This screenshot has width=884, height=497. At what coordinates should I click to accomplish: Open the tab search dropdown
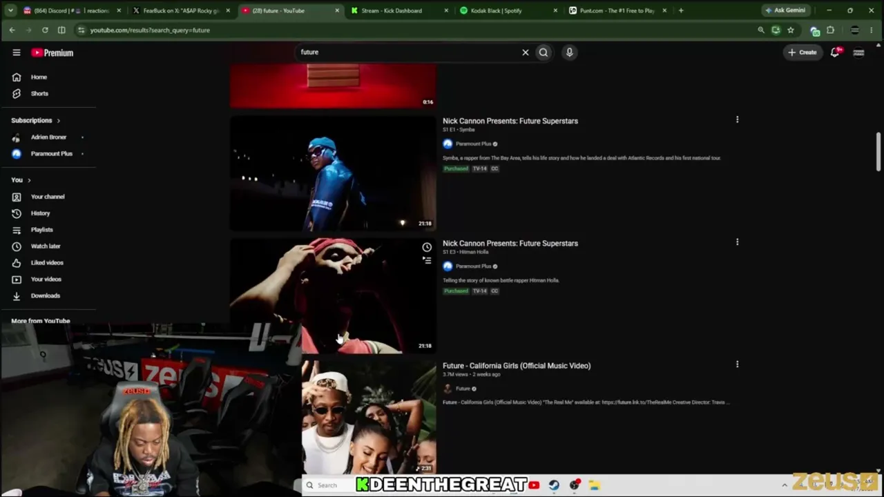click(x=10, y=10)
